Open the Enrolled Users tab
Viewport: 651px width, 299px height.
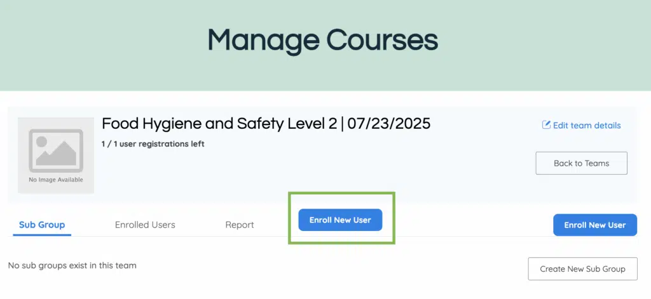145,225
